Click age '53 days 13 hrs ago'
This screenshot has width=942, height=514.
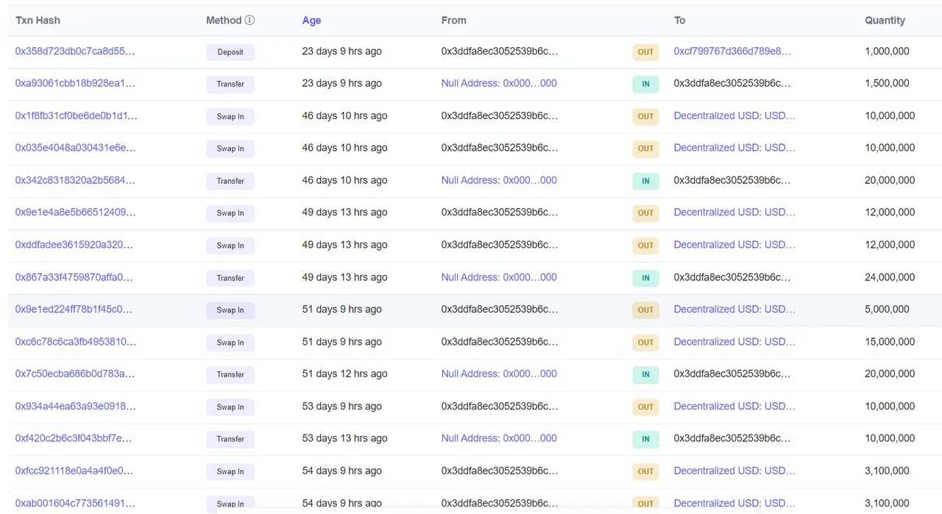coord(344,438)
